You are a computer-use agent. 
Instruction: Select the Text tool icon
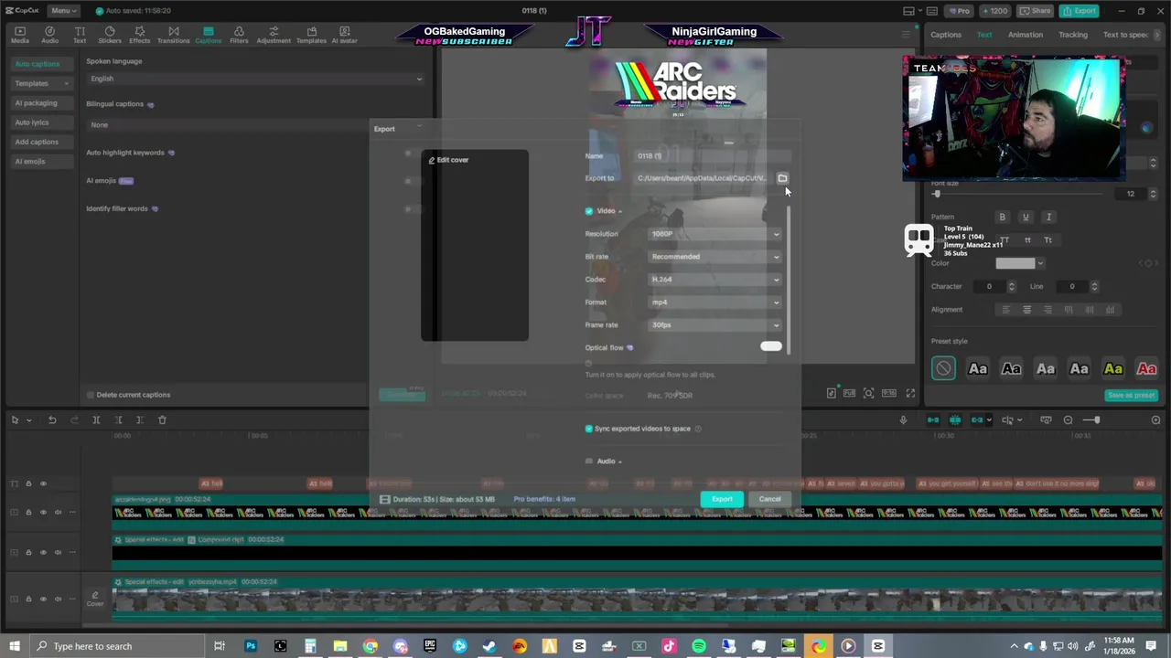[80, 35]
